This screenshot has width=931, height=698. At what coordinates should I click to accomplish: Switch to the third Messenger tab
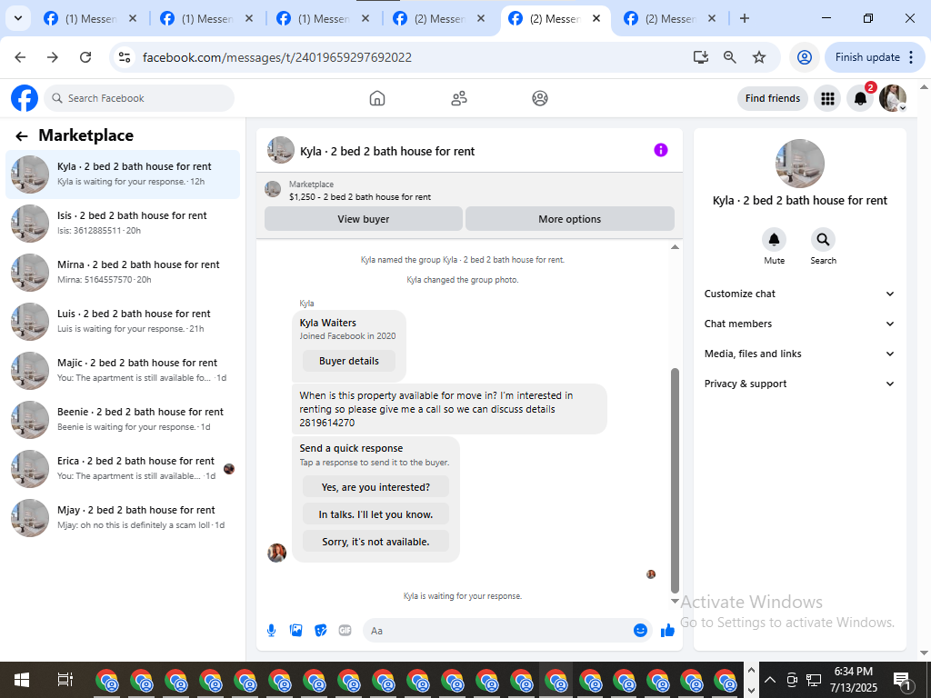tap(323, 19)
